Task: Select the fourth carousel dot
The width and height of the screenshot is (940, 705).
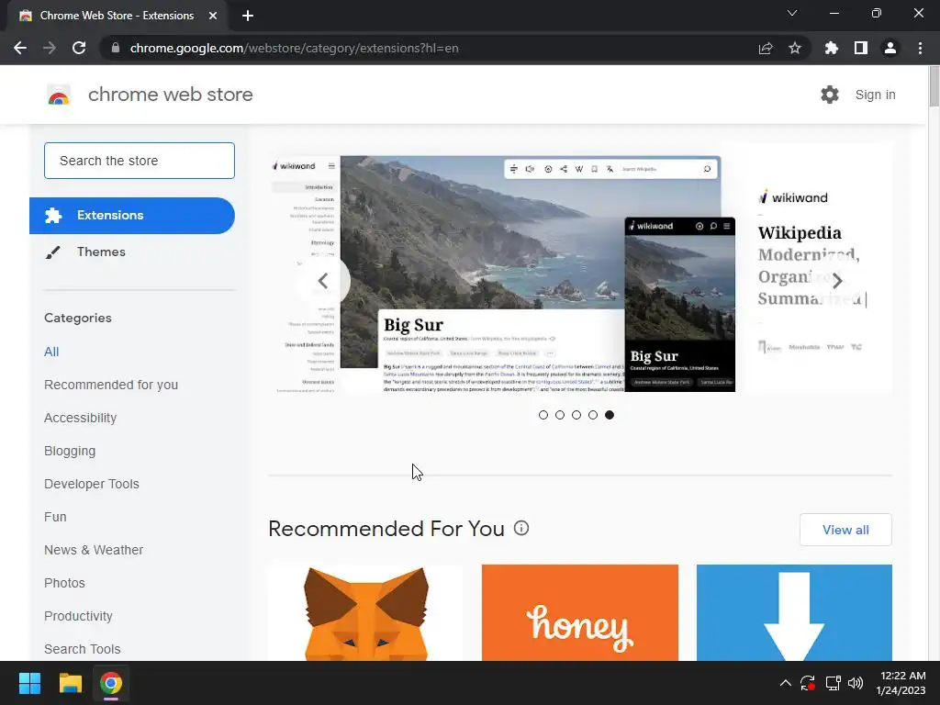Action: tap(593, 415)
